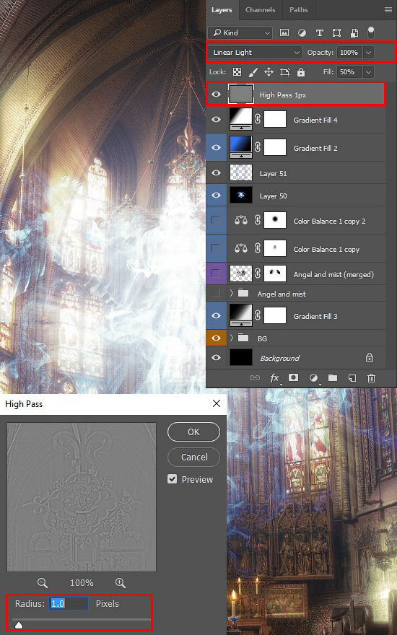
Task: Filter layers by shape layer icon
Action: point(336,33)
